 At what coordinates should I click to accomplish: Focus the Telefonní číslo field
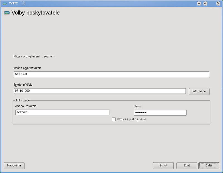point(100,91)
